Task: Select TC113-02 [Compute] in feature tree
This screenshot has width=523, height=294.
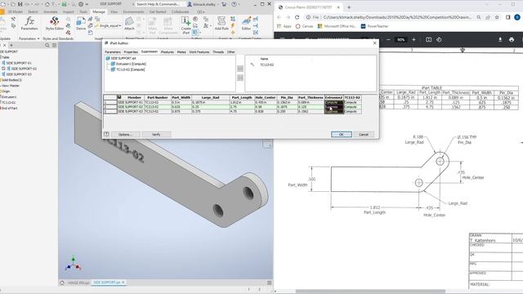Action: point(127,69)
